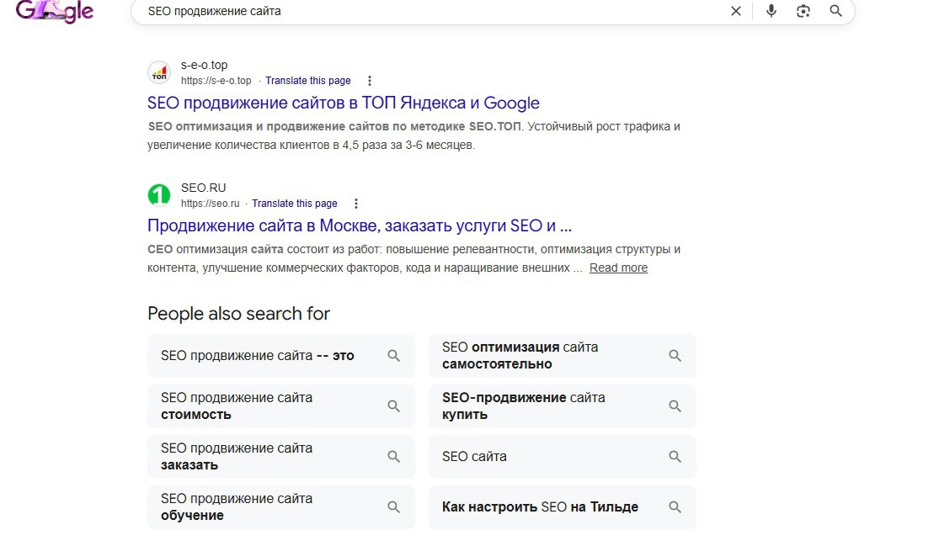
Task: Click inside the search input field
Action: point(431,11)
